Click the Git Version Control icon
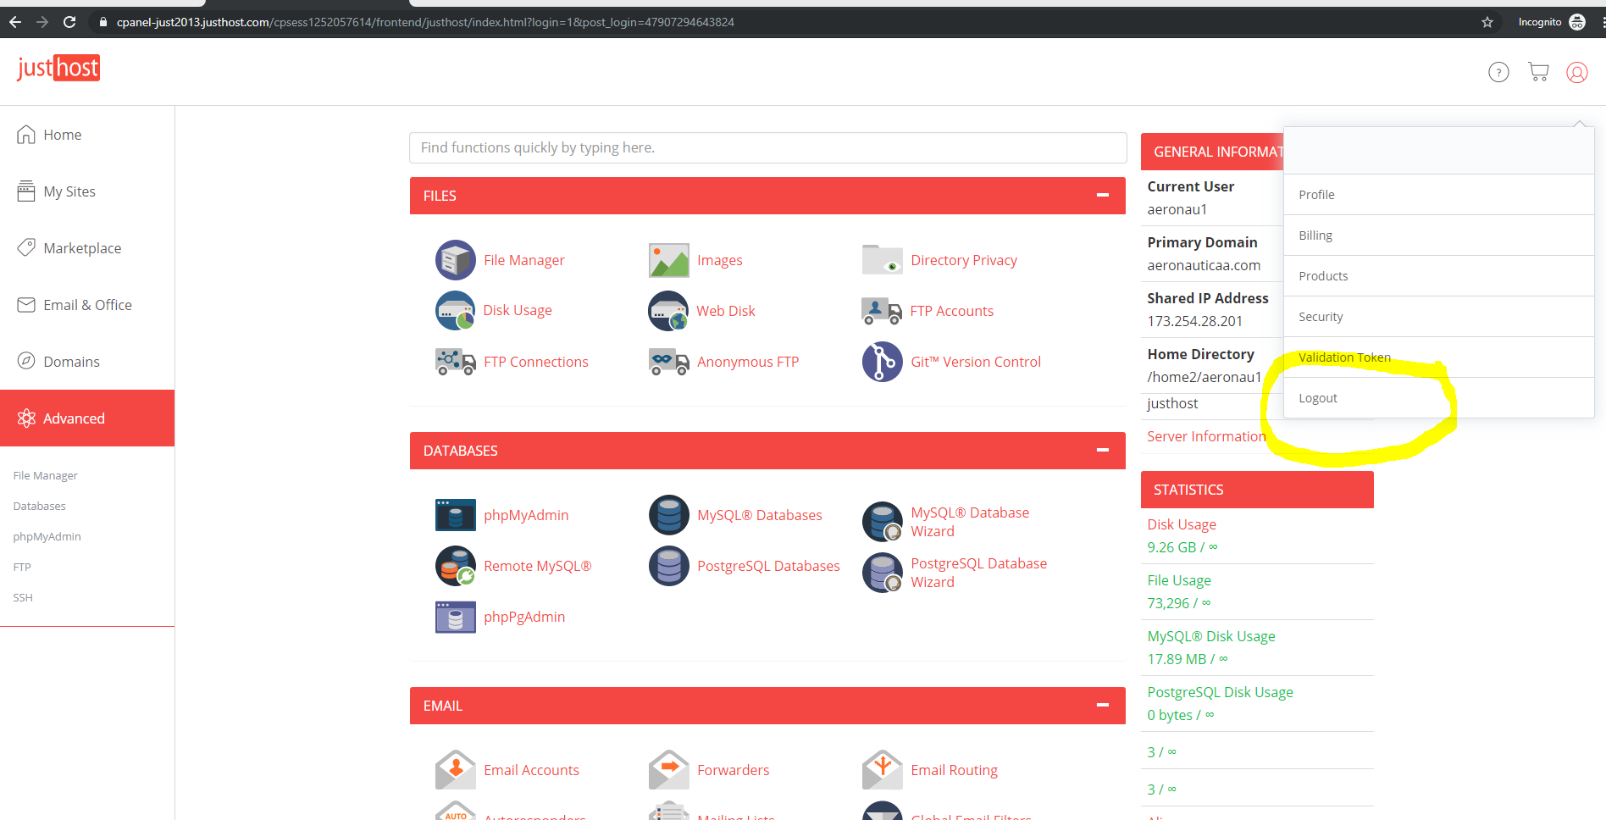 tap(882, 362)
